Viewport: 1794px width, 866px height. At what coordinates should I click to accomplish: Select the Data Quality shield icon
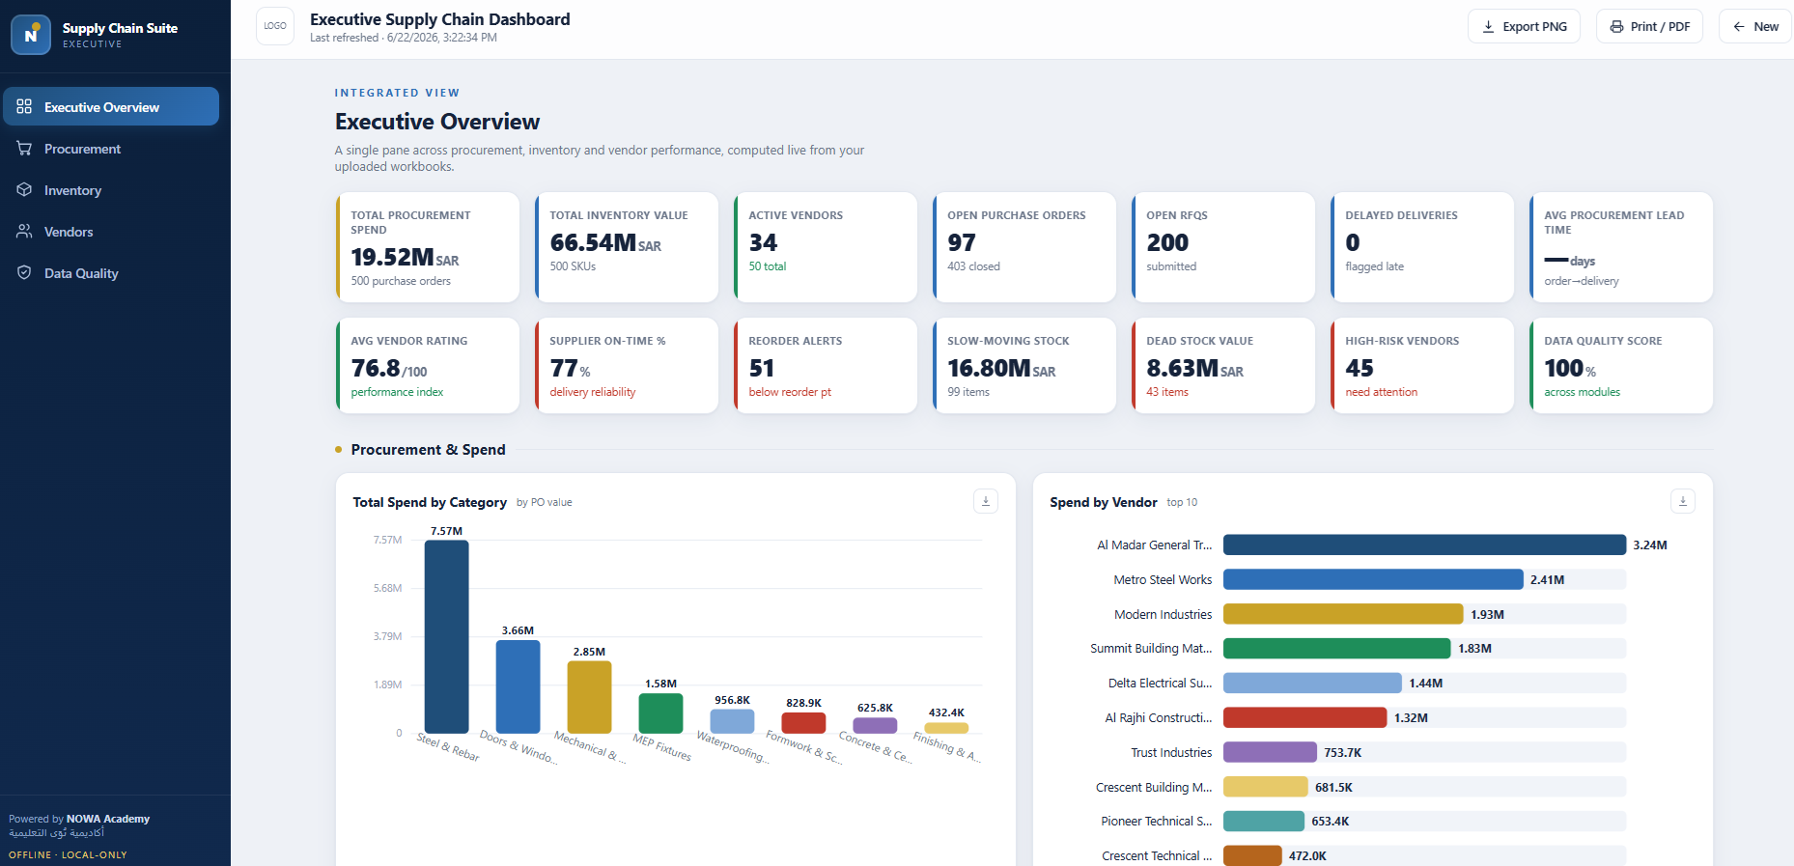(x=24, y=272)
